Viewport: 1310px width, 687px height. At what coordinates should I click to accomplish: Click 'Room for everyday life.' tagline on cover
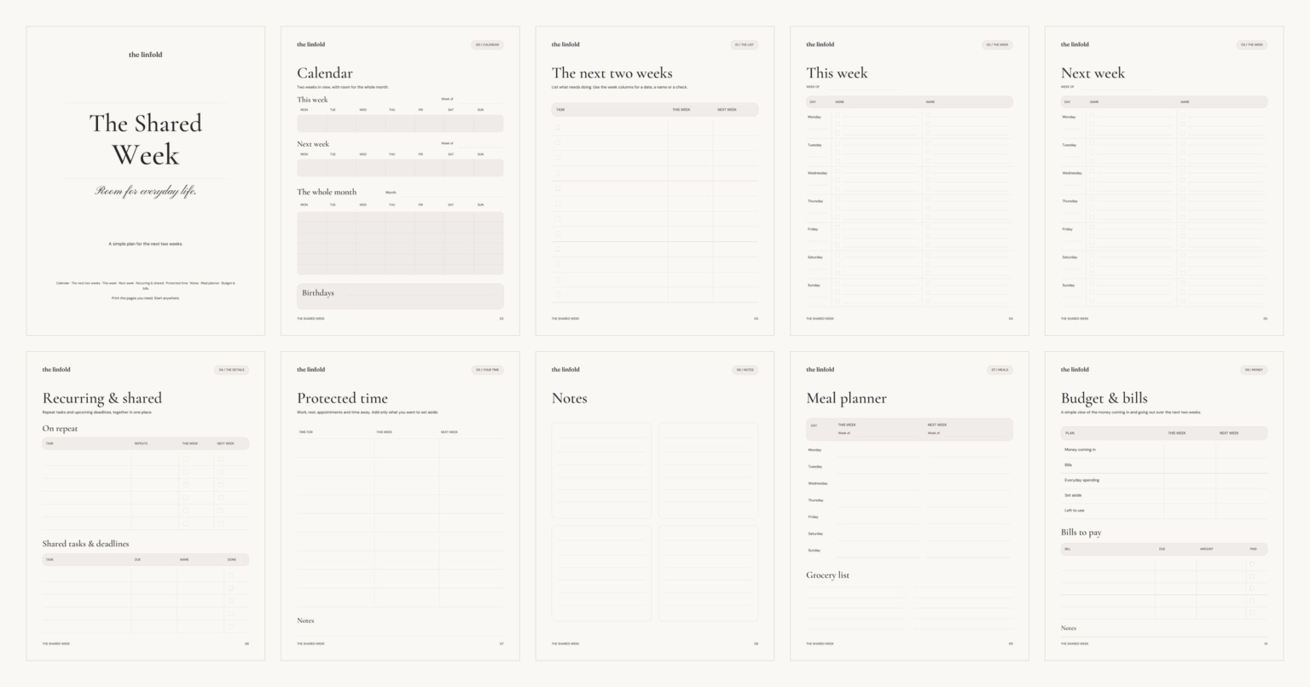pyautogui.click(x=146, y=191)
